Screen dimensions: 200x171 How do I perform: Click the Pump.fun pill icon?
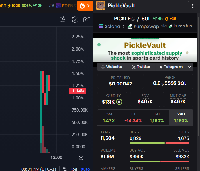click(x=171, y=26)
